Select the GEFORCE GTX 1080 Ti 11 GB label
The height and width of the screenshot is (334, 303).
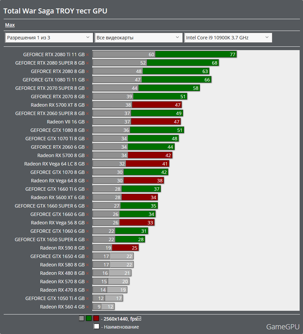pyautogui.click(x=54, y=80)
